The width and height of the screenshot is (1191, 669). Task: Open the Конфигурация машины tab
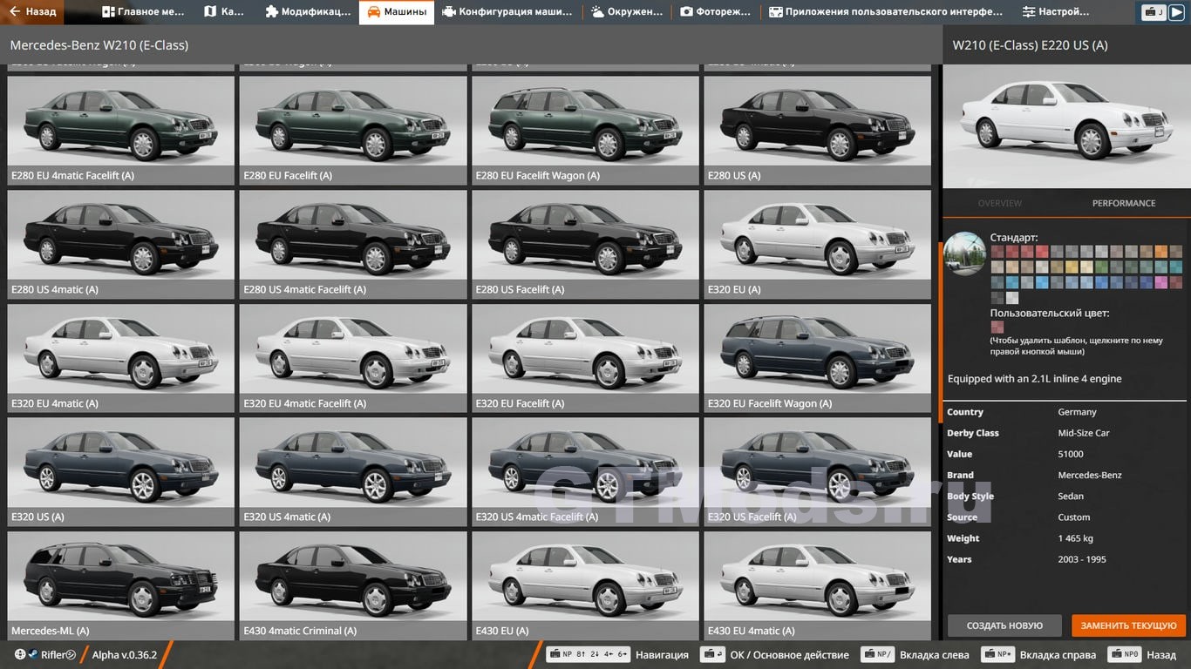[x=507, y=12]
